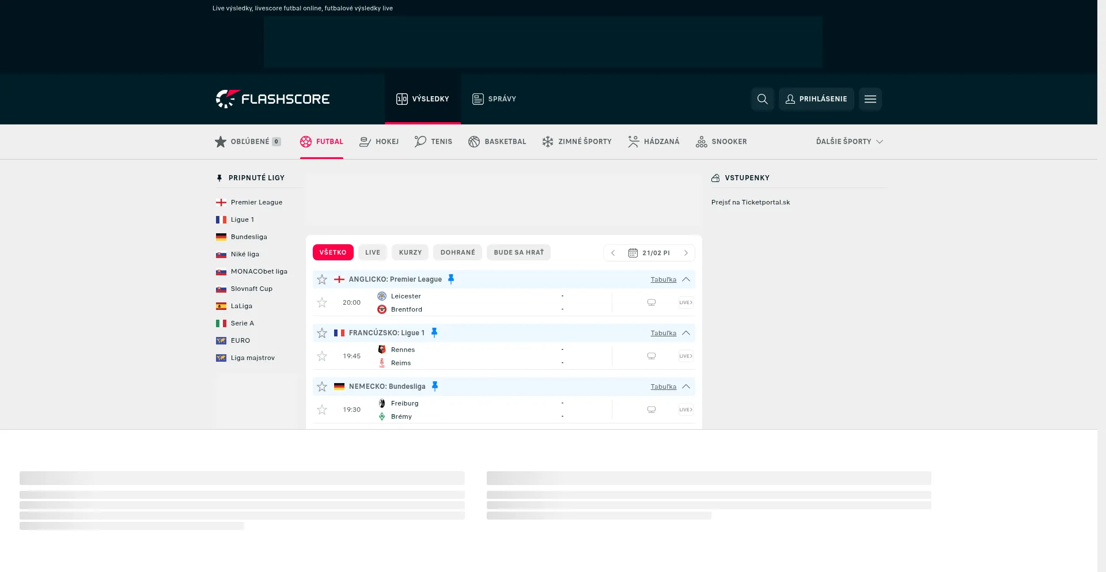Unpin Premier League with blue pin icon
This screenshot has height=572, width=1106.
click(x=451, y=279)
